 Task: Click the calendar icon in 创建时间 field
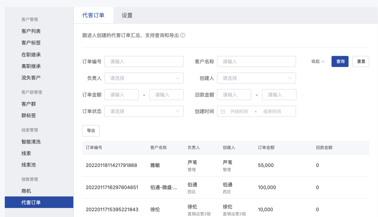pyautogui.click(x=223, y=112)
